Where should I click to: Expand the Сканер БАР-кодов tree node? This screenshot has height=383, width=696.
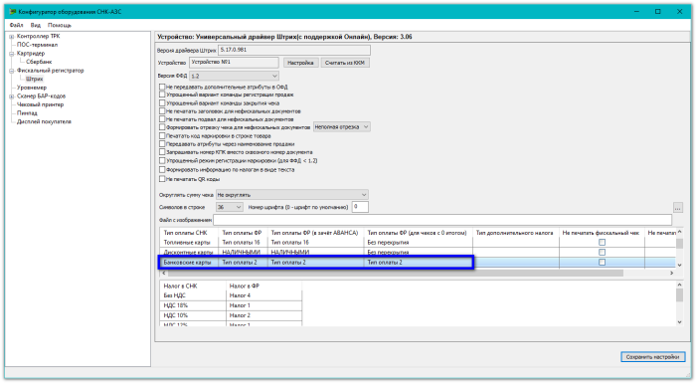(12, 96)
